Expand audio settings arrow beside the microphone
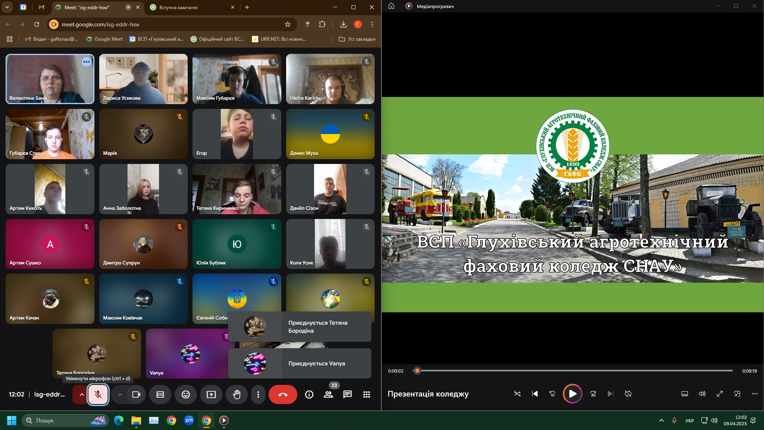Image resolution: width=764 pixels, height=430 pixels. (x=81, y=394)
